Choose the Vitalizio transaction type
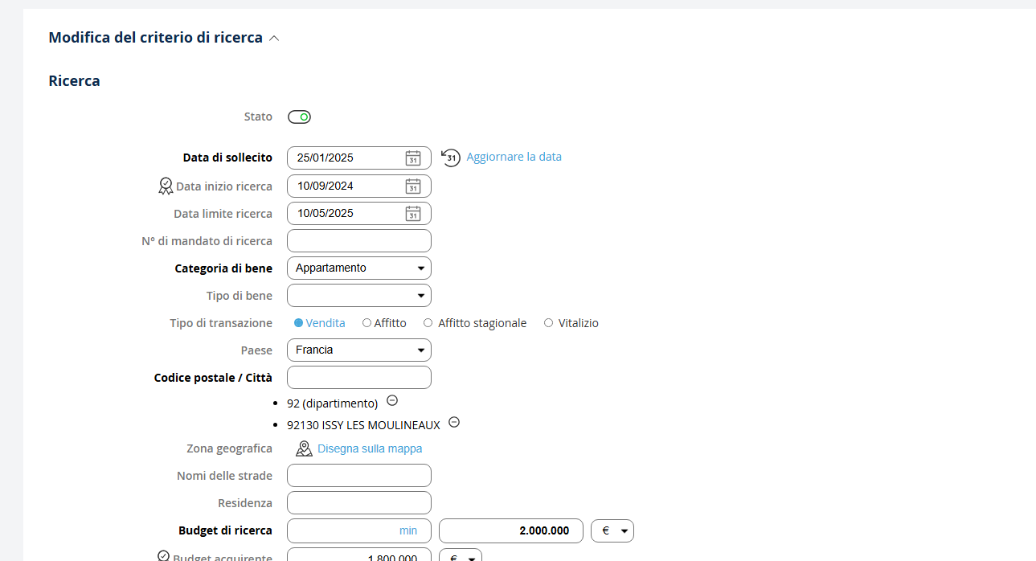1036x561 pixels. (x=548, y=323)
